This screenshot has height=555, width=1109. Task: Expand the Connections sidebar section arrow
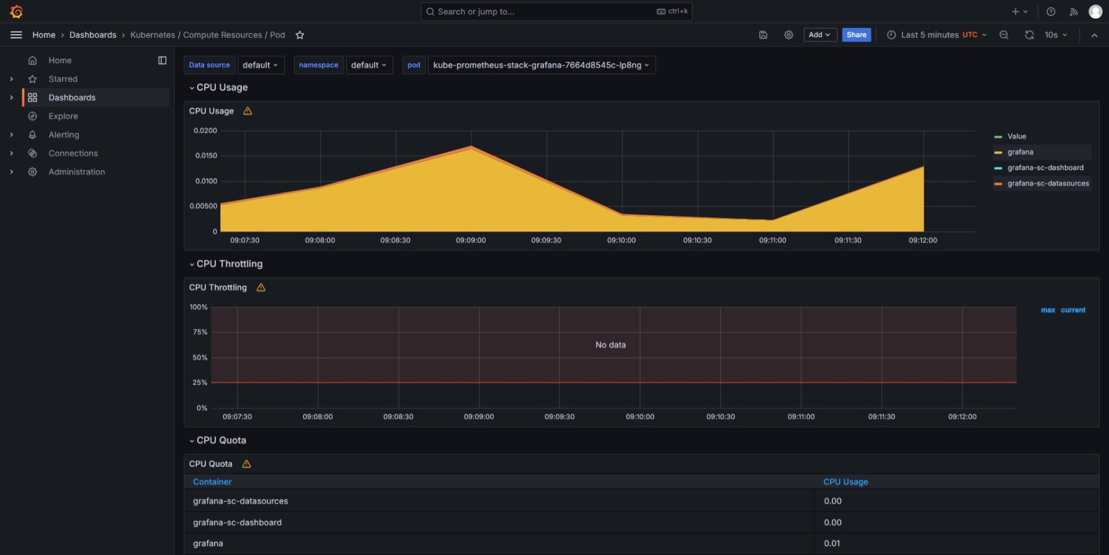pyautogui.click(x=12, y=153)
